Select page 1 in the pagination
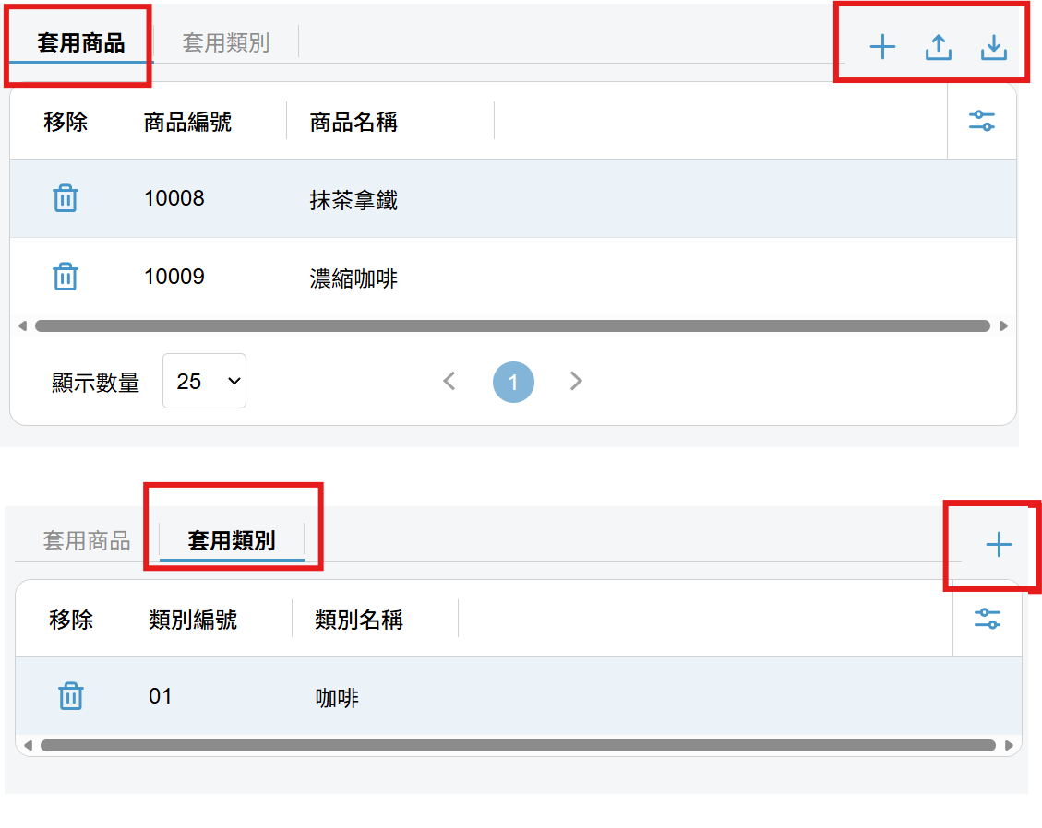The image size is (1042, 828). (x=513, y=382)
